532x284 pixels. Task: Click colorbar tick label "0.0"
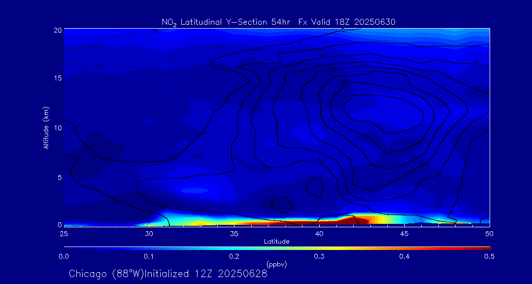64,256
